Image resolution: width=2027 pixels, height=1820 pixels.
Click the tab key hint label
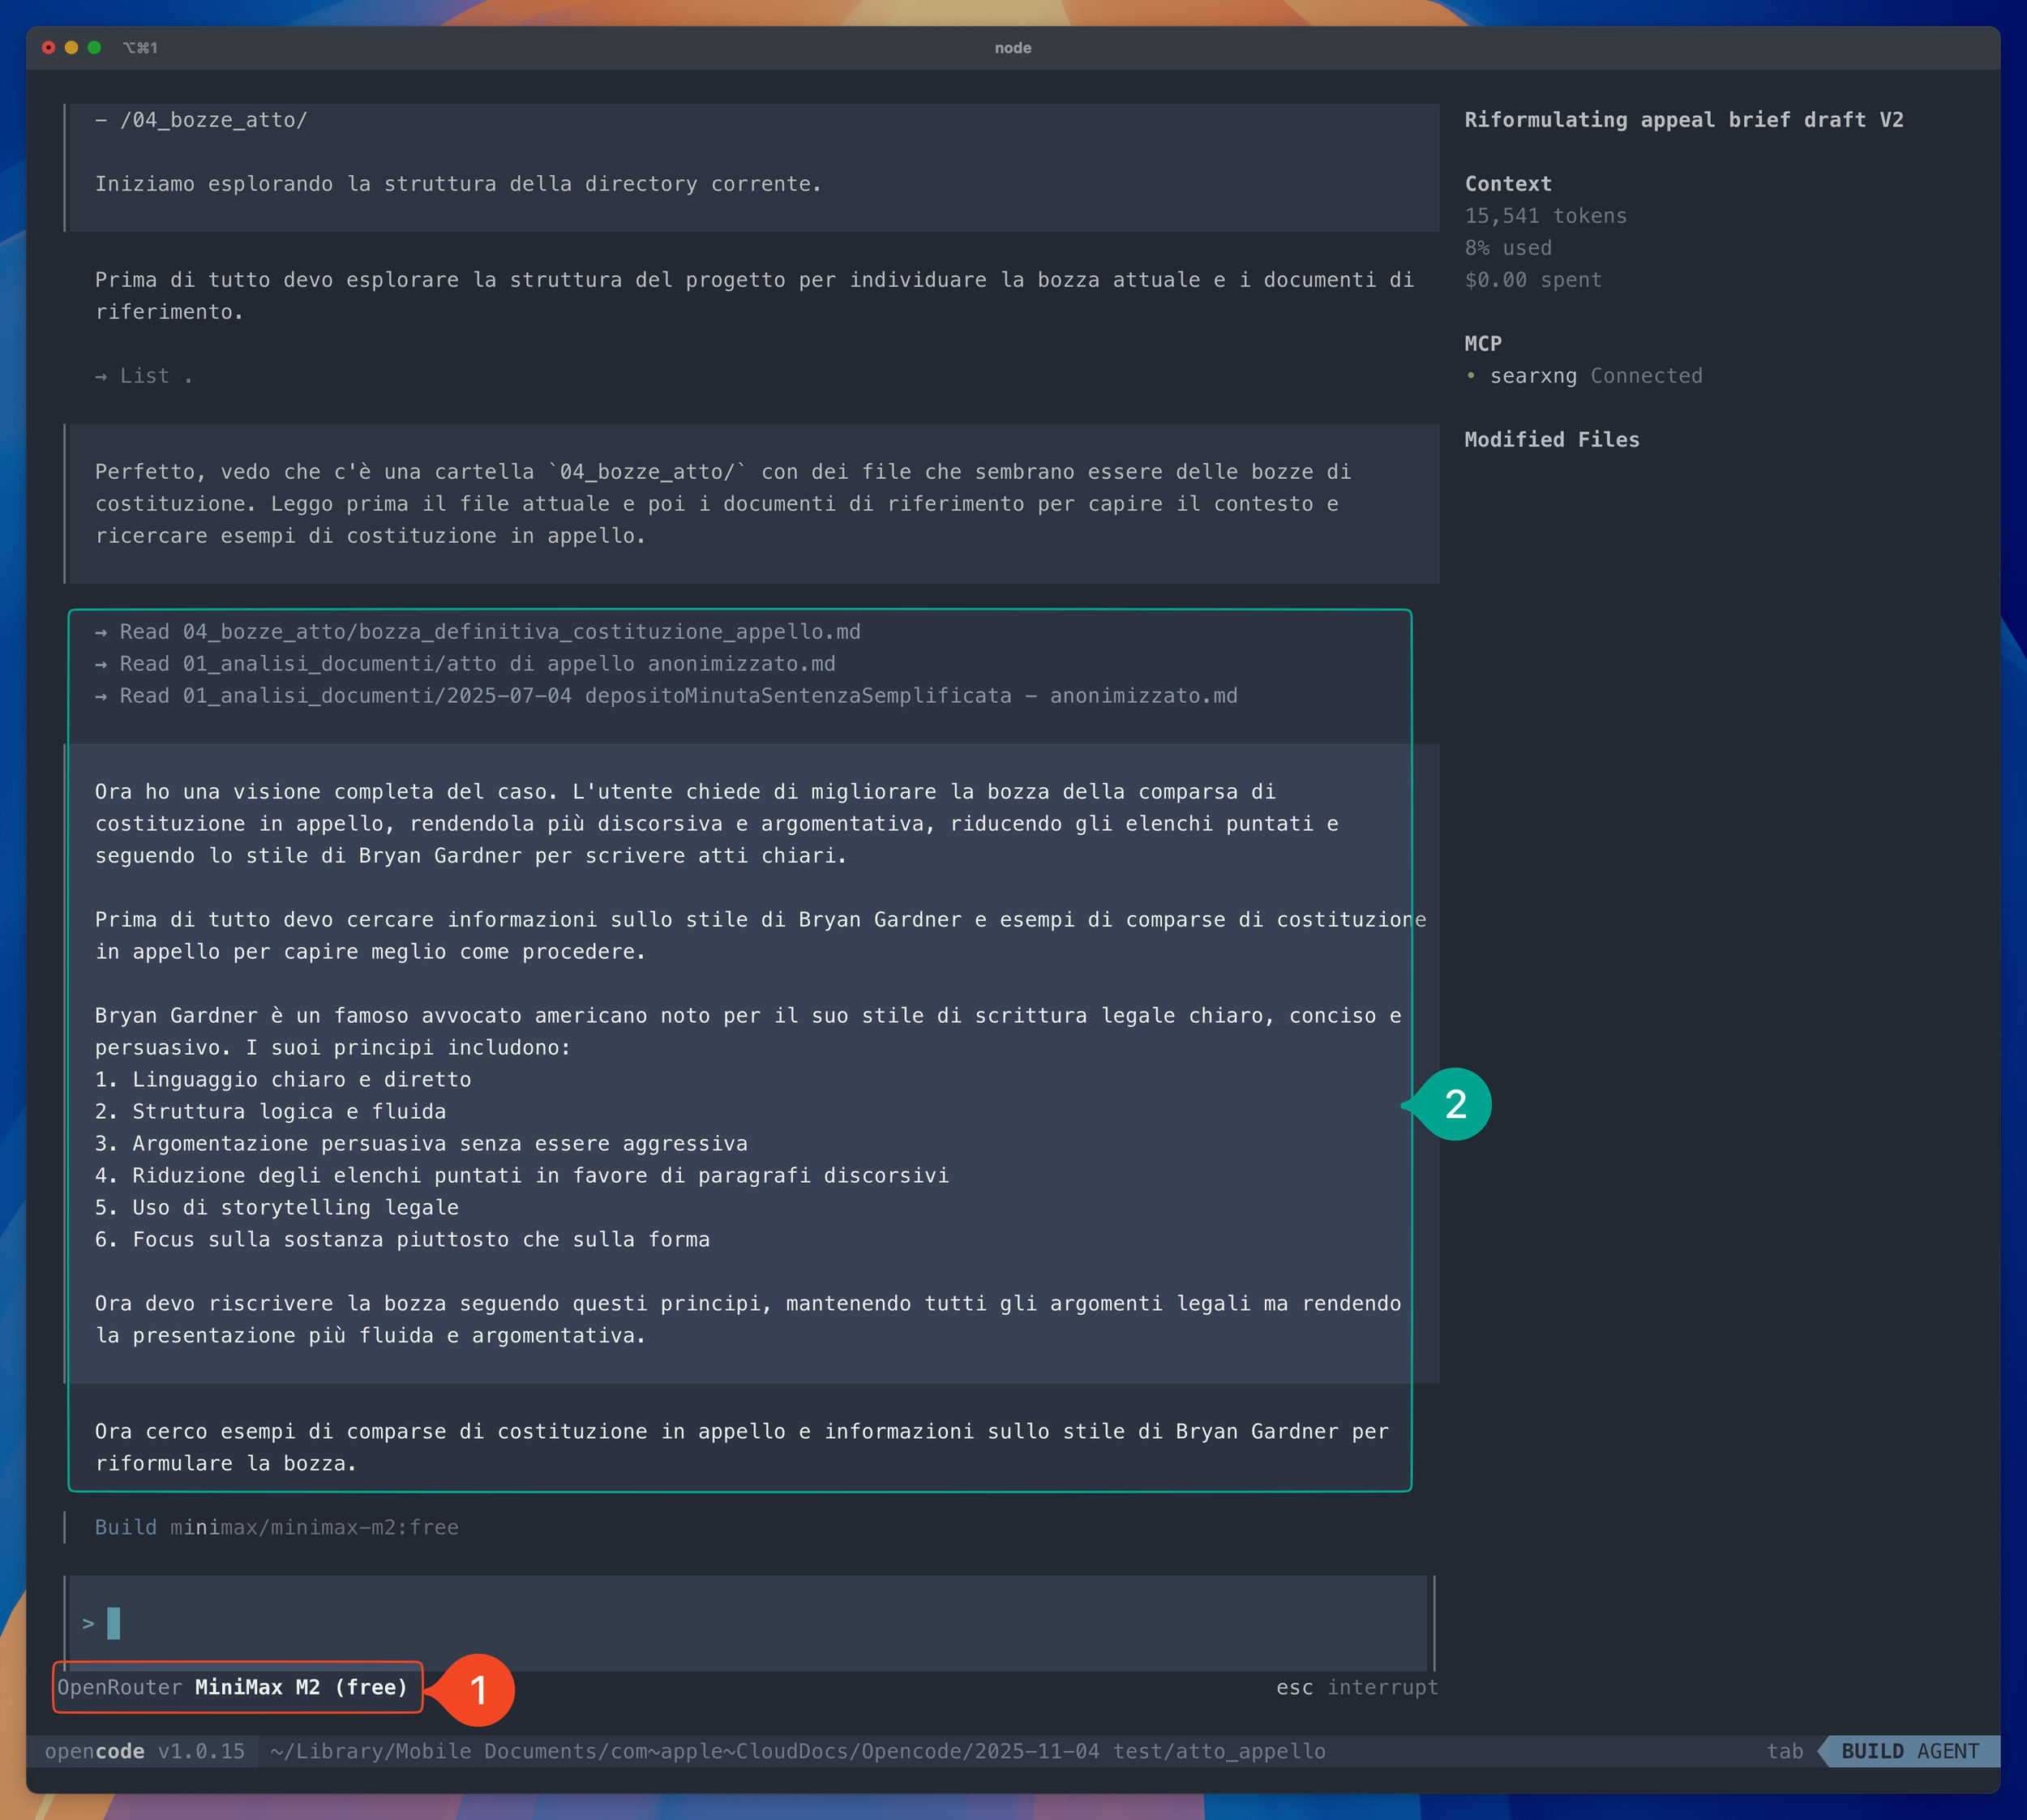(x=1784, y=1751)
